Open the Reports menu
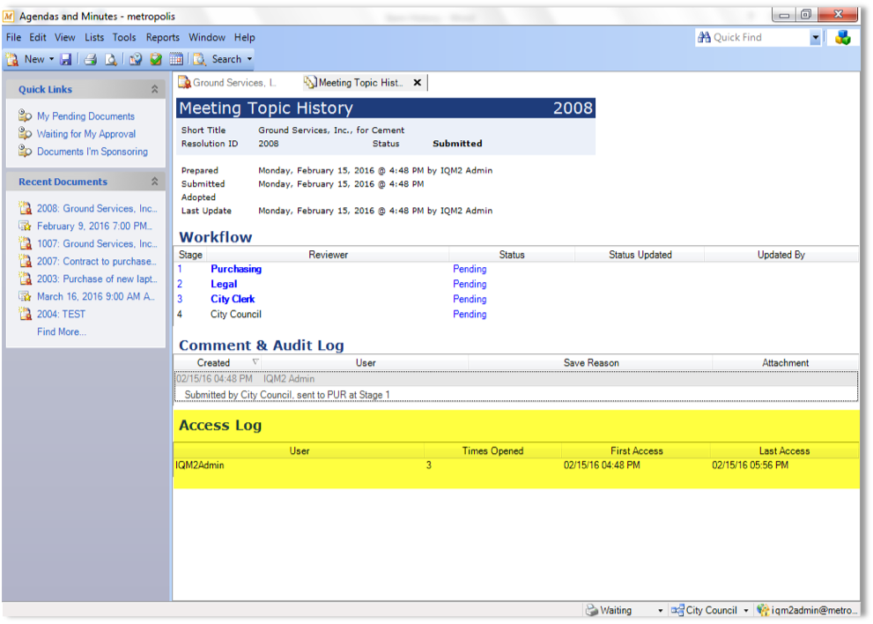Image resolution: width=873 pixels, height=624 pixels. pos(163,37)
